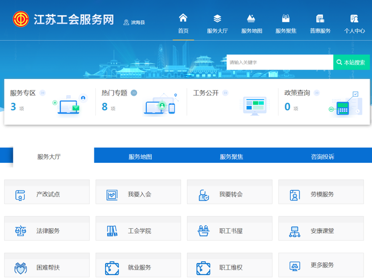Click the 就业服务 briefcase icon
This screenshot has height=279, width=372.
pyautogui.click(x=112, y=268)
